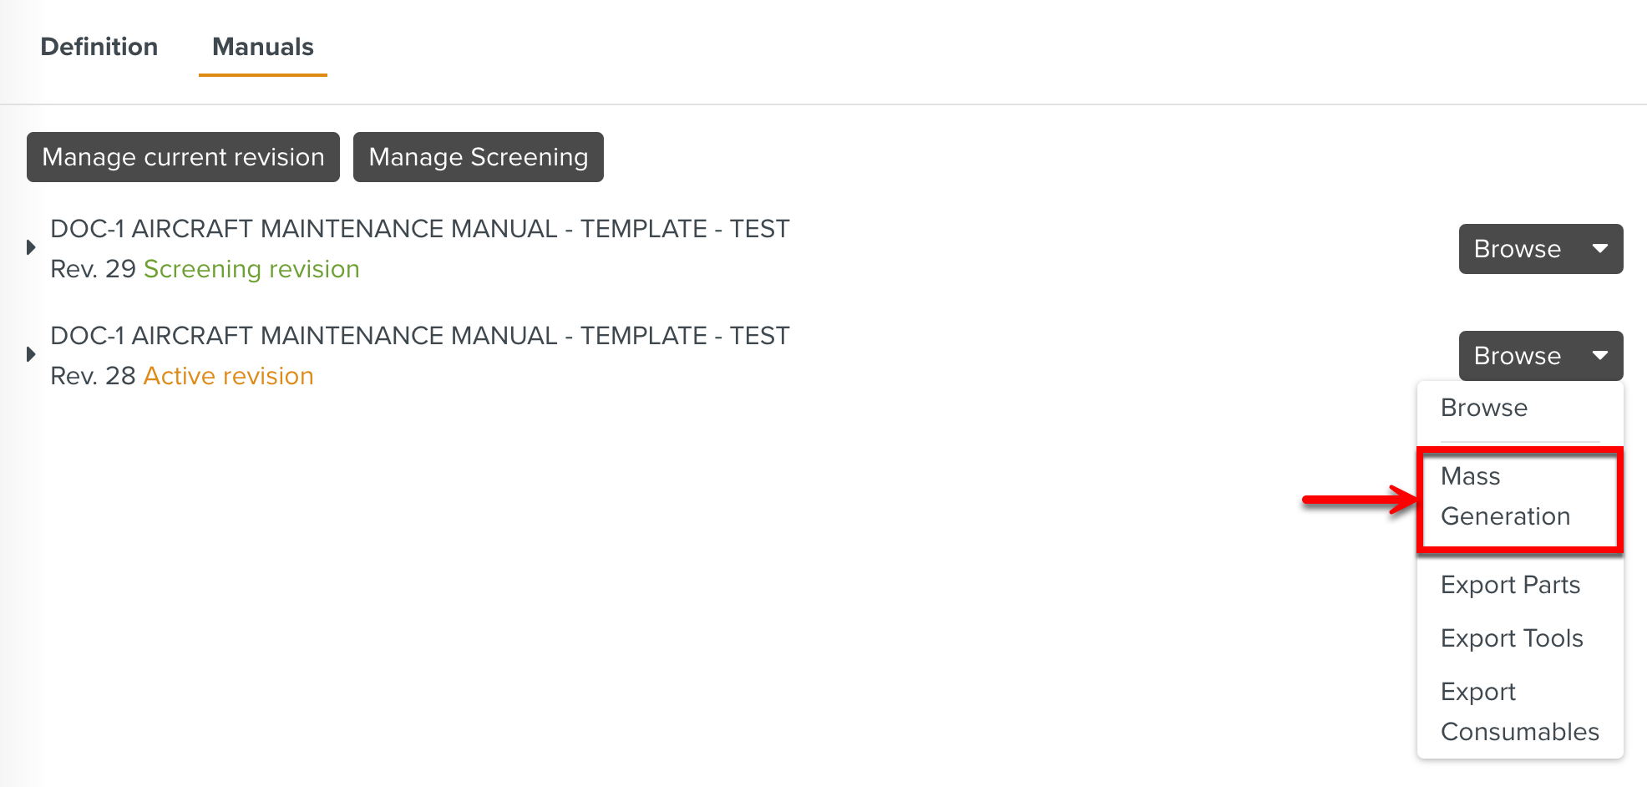Screen dimensions: 1647x787
Task: Switch to the Definition tab
Action: (x=99, y=47)
